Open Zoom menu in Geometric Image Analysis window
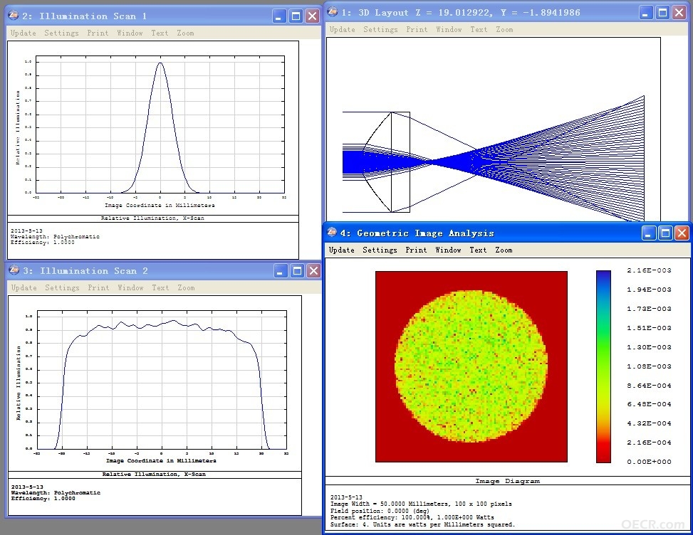The height and width of the screenshot is (535, 693). (x=504, y=250)
